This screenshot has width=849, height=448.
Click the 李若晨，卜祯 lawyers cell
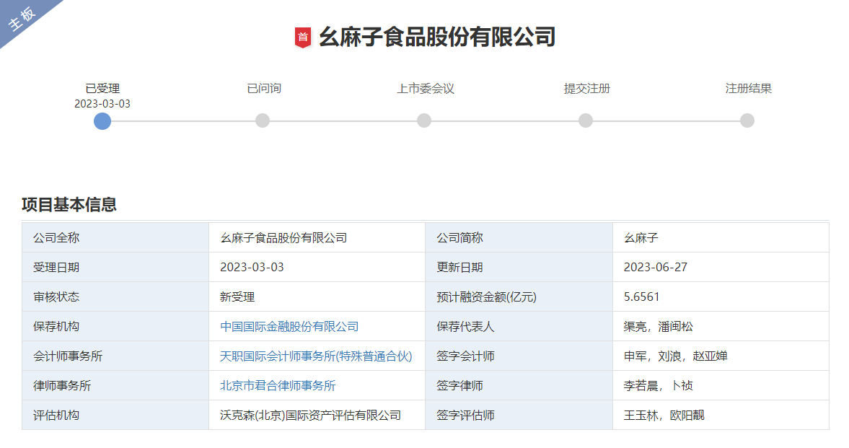click(721, 386)
